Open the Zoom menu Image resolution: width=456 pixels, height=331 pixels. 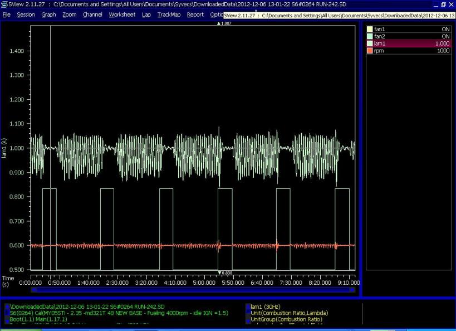click(69, 14)
